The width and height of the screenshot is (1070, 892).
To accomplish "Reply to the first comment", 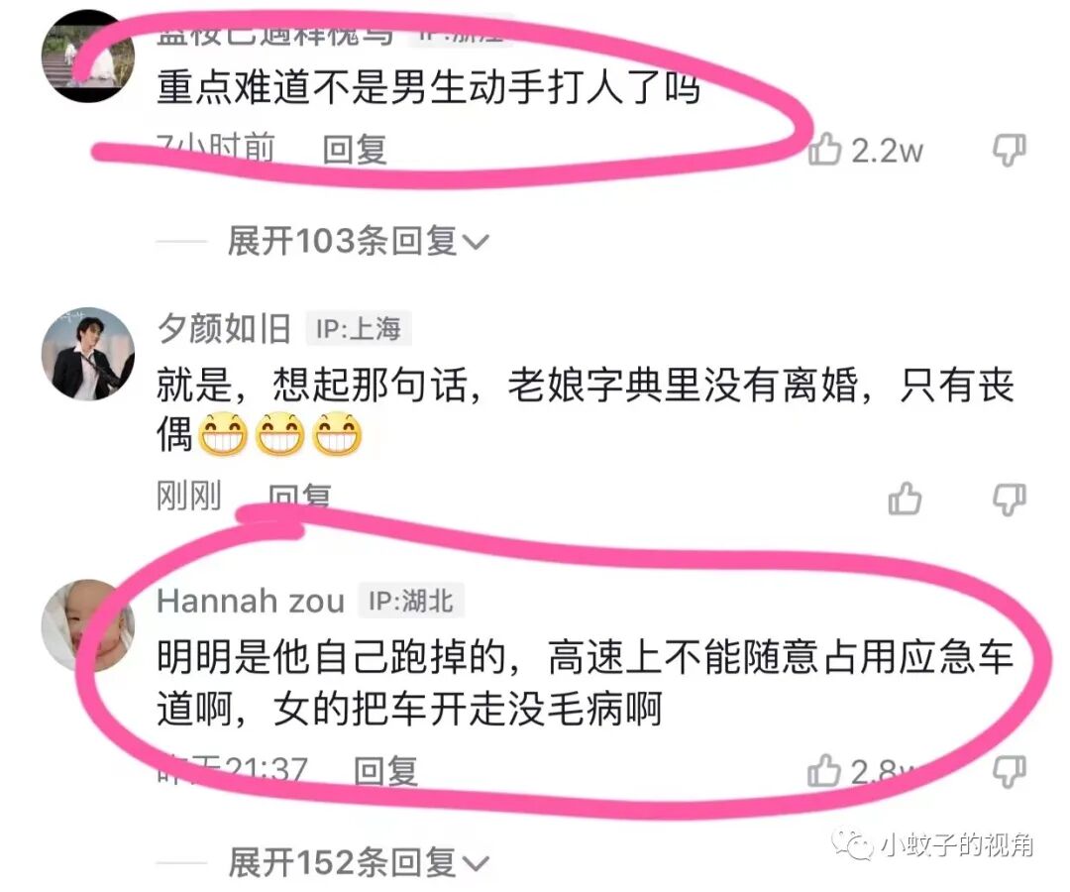I will pos(354,150).
